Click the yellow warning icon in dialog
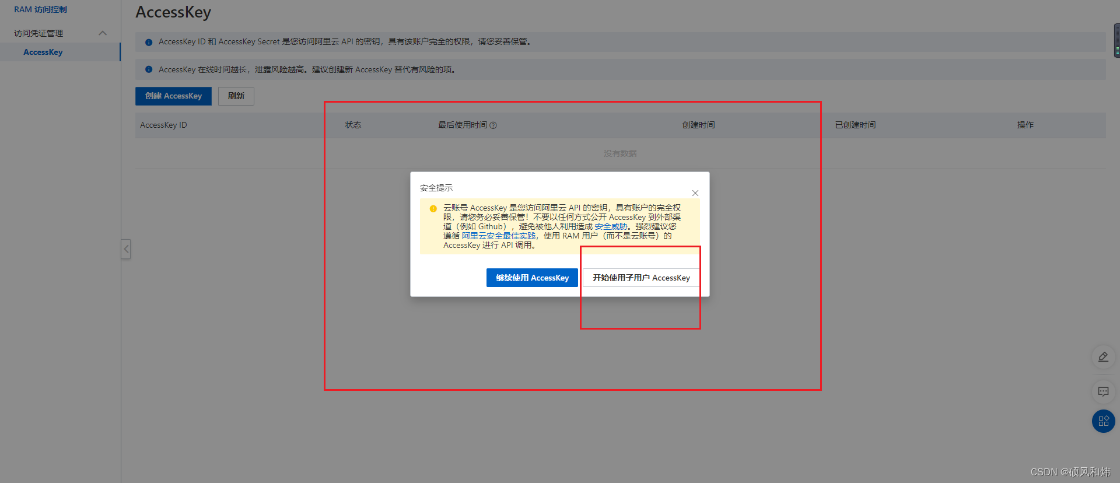Image resolution: width=1120 pixels, height=483 pixels. coord(433,208)
